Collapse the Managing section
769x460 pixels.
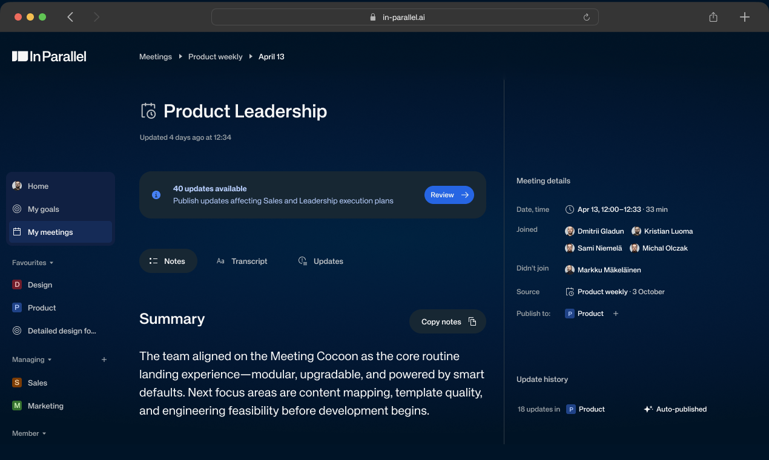[31, 360]
